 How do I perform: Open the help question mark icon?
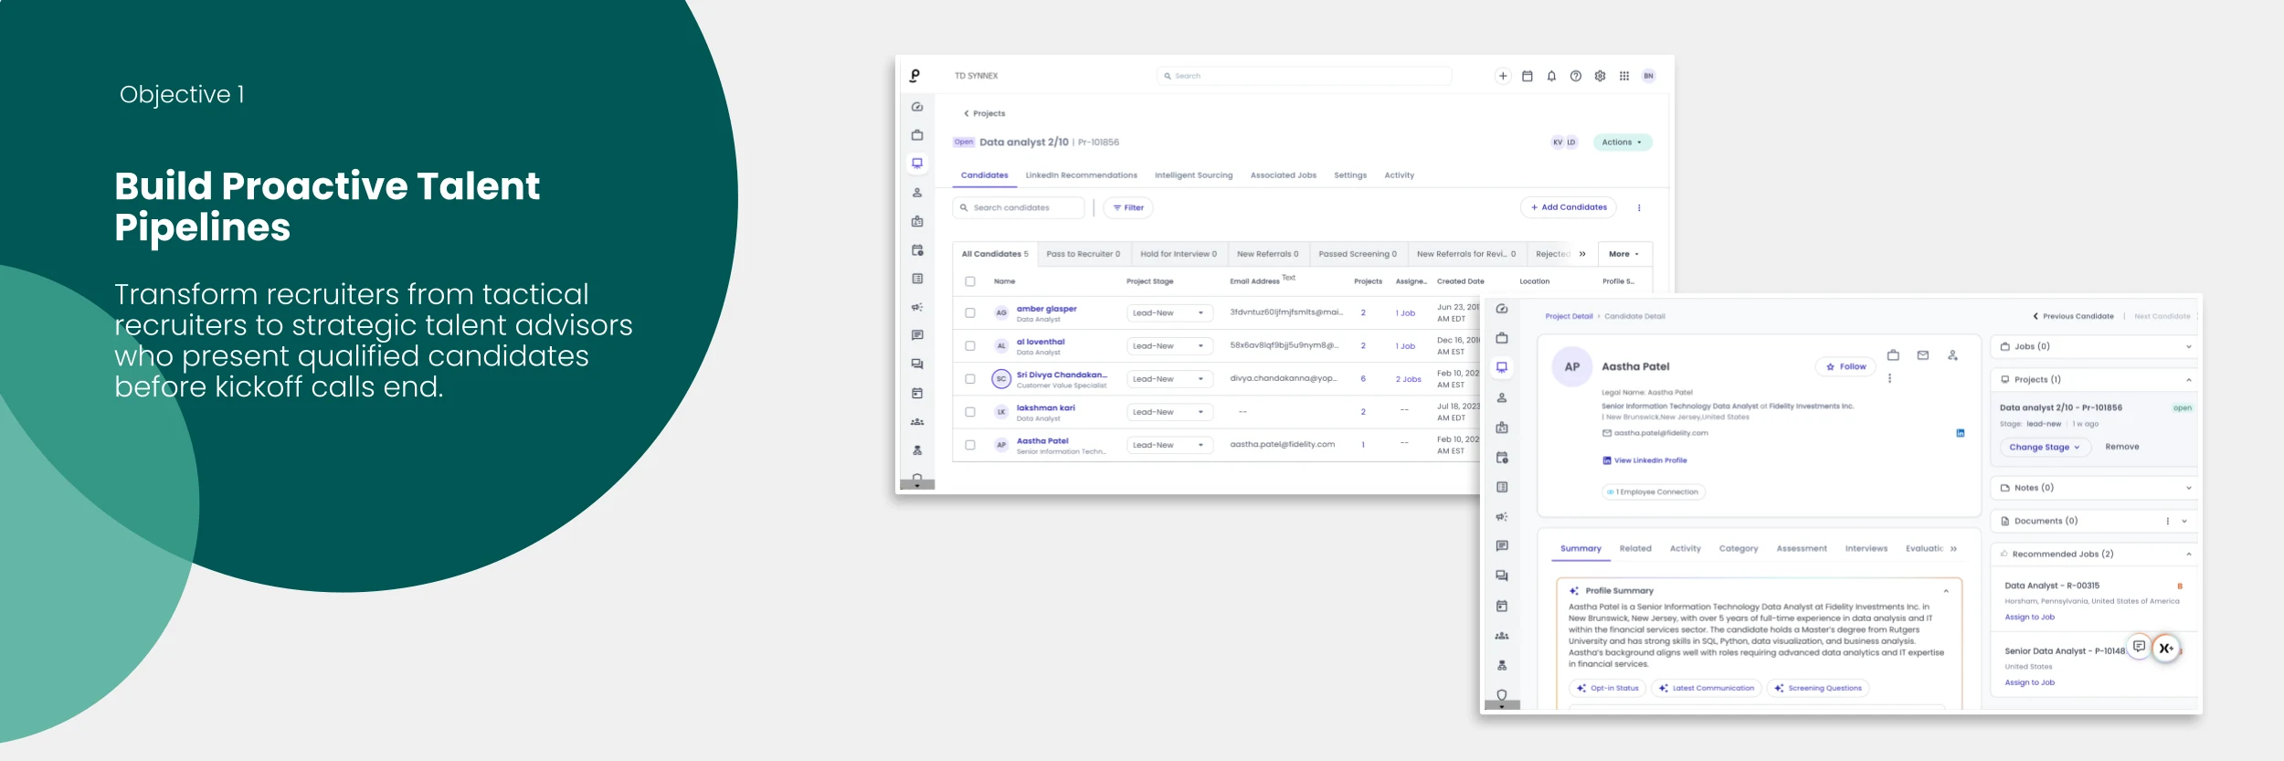coord(1576,76)
